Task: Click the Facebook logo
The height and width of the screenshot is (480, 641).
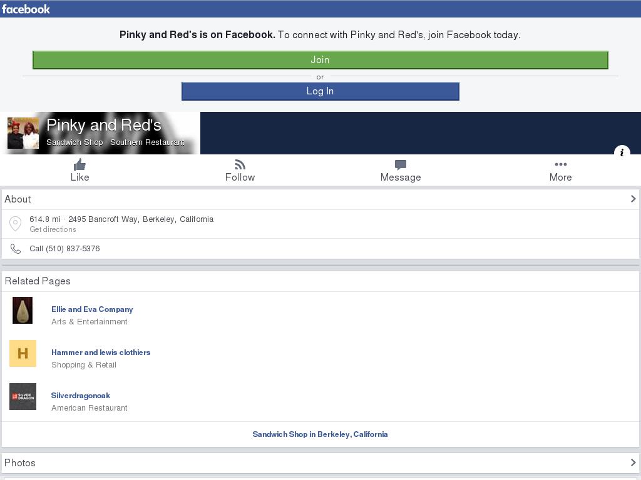Action: click(x=26, y=9)
